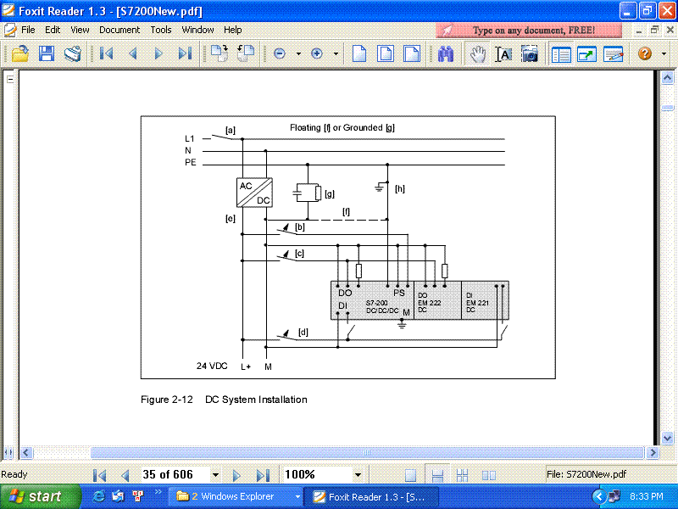This screenshot has height=509, width=678.
Task: Toggle continuous page layout in the status bar
Action: point(438,475)
